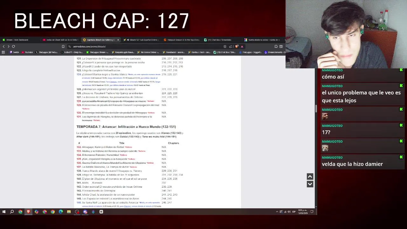Switch to the Isekai de Cheat Skill tab
Image resolution: width=407 pixels, height=229 pixels.
(60, 40)
